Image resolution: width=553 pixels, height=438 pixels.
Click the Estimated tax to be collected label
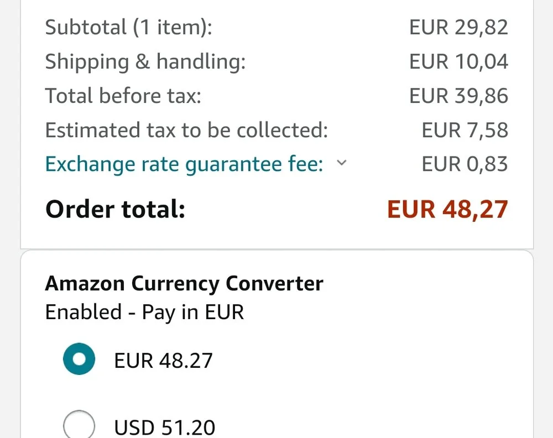pyautogui.click(x=186, y=130)
